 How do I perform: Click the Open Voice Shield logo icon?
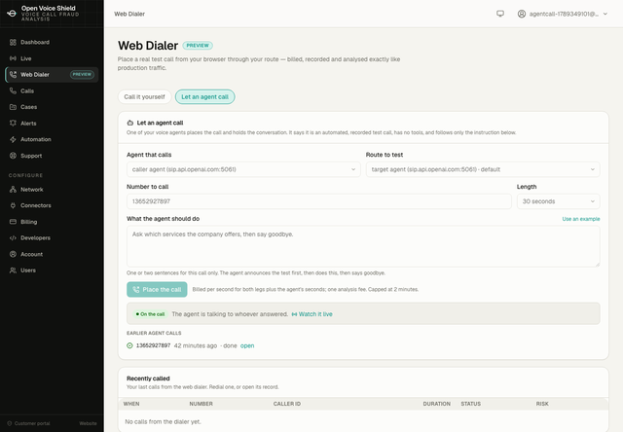click(12, 13)
